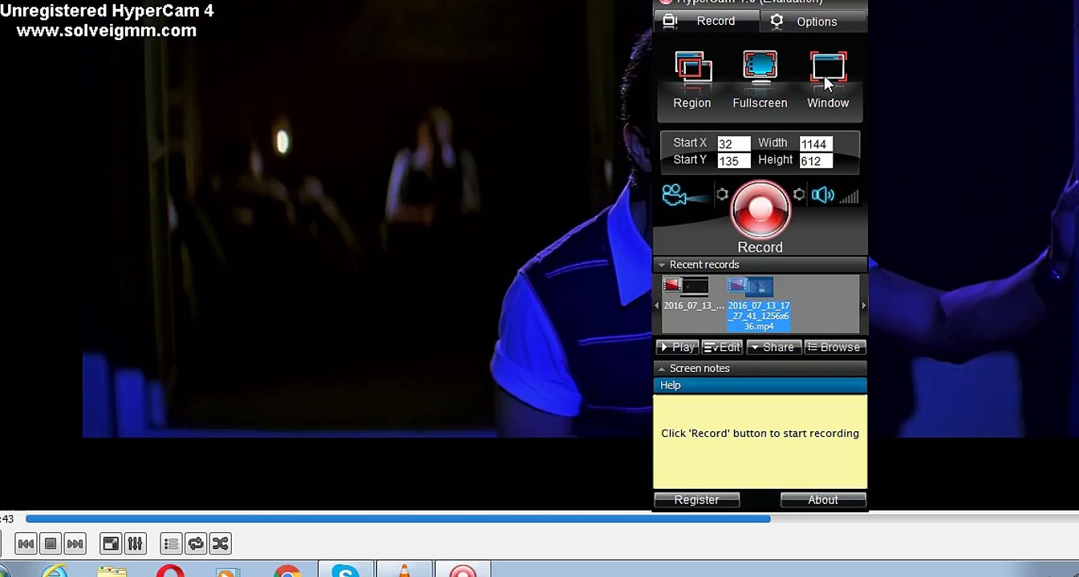This screenshot has width=1079, height=577.
Task: Edit the Width input field
Action: pos(816,144)
